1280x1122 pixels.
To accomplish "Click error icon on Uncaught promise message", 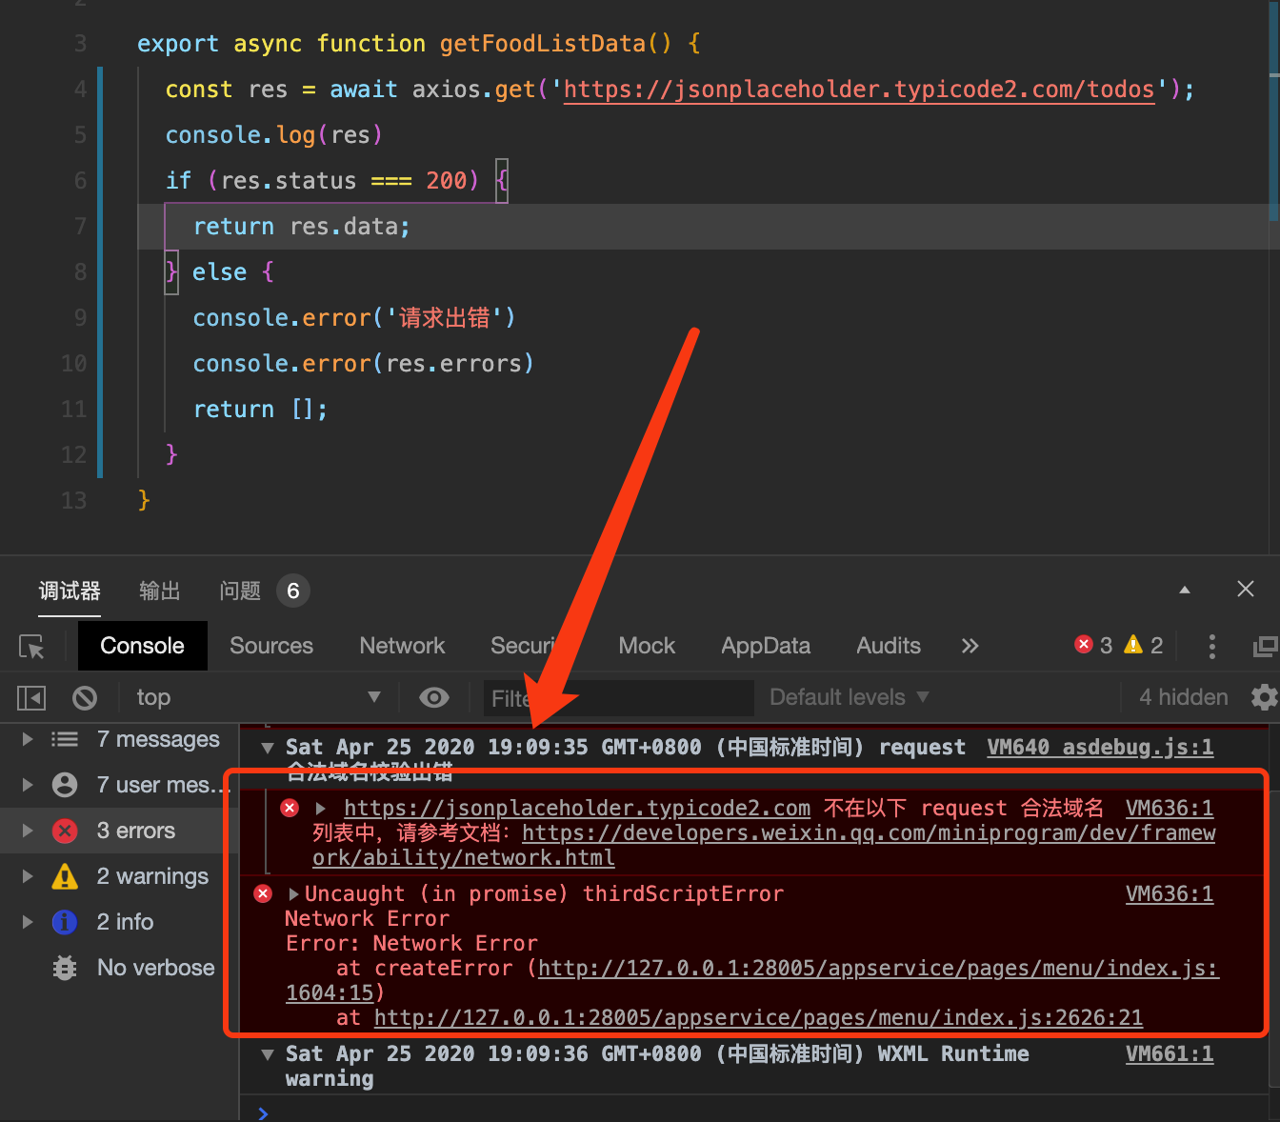I will (263, 894).
